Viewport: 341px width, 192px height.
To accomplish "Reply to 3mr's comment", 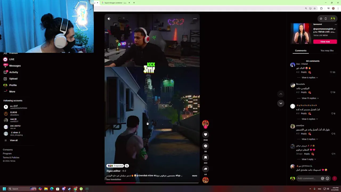I will click(304, 72).
